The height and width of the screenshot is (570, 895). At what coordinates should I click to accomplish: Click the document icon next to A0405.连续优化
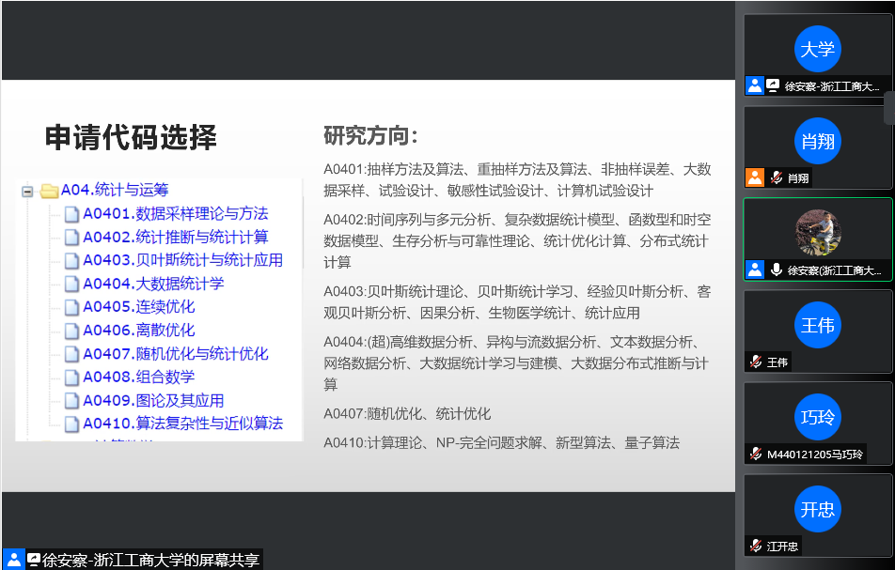pos(72,307)
